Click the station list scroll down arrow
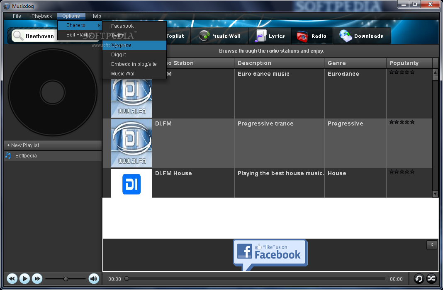This screenshot has width=443, height=290. coord(435,194)
